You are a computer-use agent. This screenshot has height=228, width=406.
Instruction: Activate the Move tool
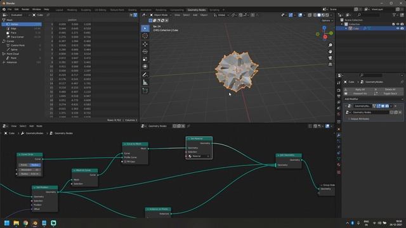(x=145, y=44)
